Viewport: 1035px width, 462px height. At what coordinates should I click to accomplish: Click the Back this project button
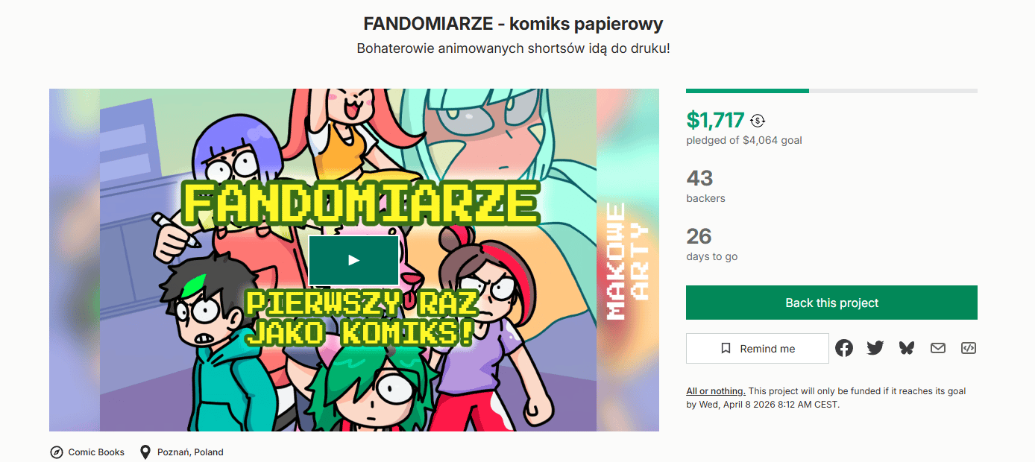coord(831,303)
